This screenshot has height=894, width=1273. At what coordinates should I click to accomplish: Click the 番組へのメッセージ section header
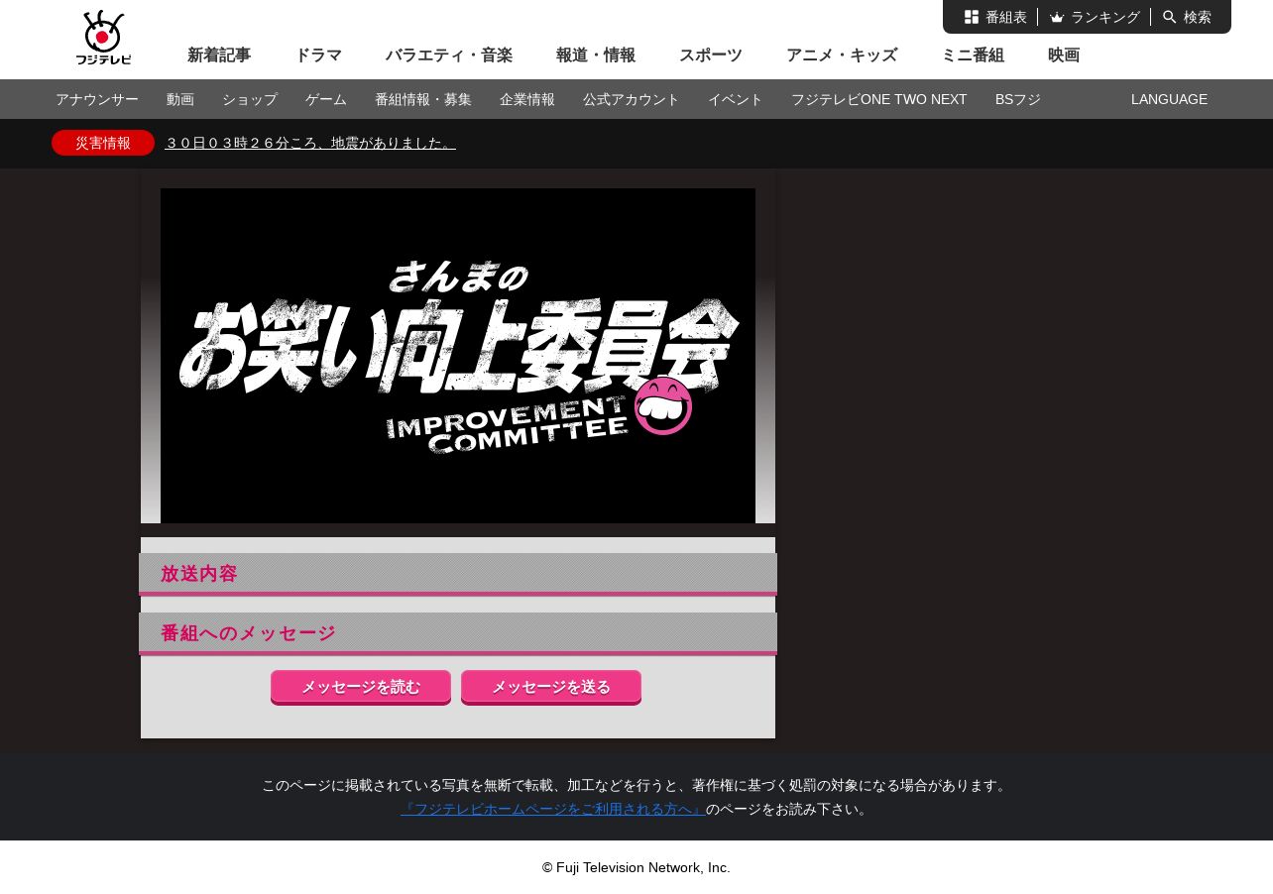click(x=458, y=633)
